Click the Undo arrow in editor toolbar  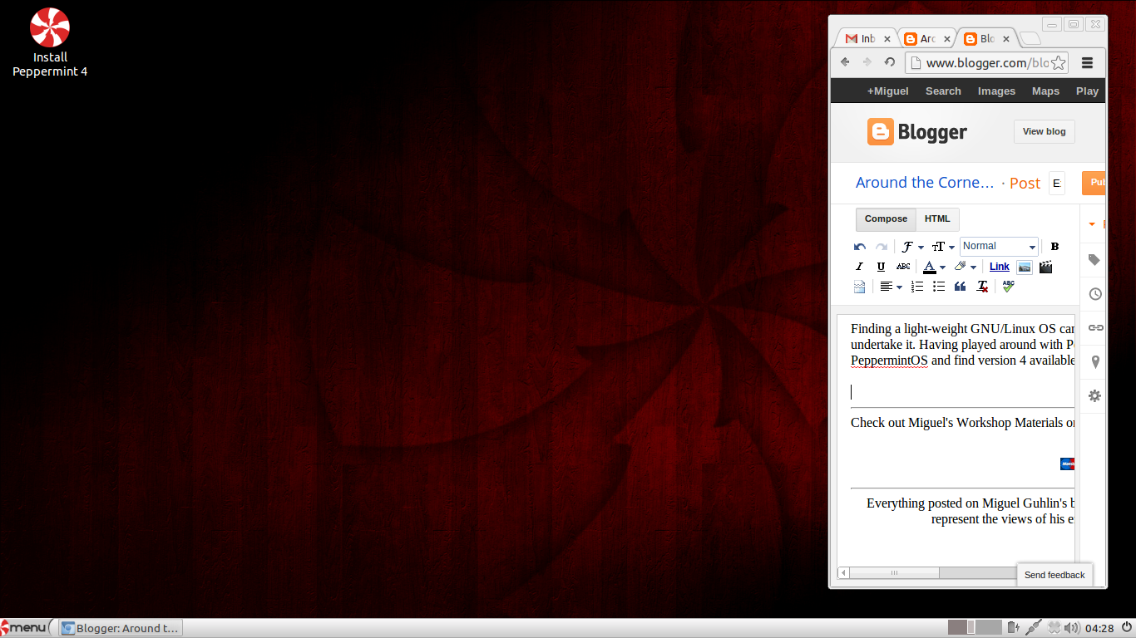click(860, 247)
